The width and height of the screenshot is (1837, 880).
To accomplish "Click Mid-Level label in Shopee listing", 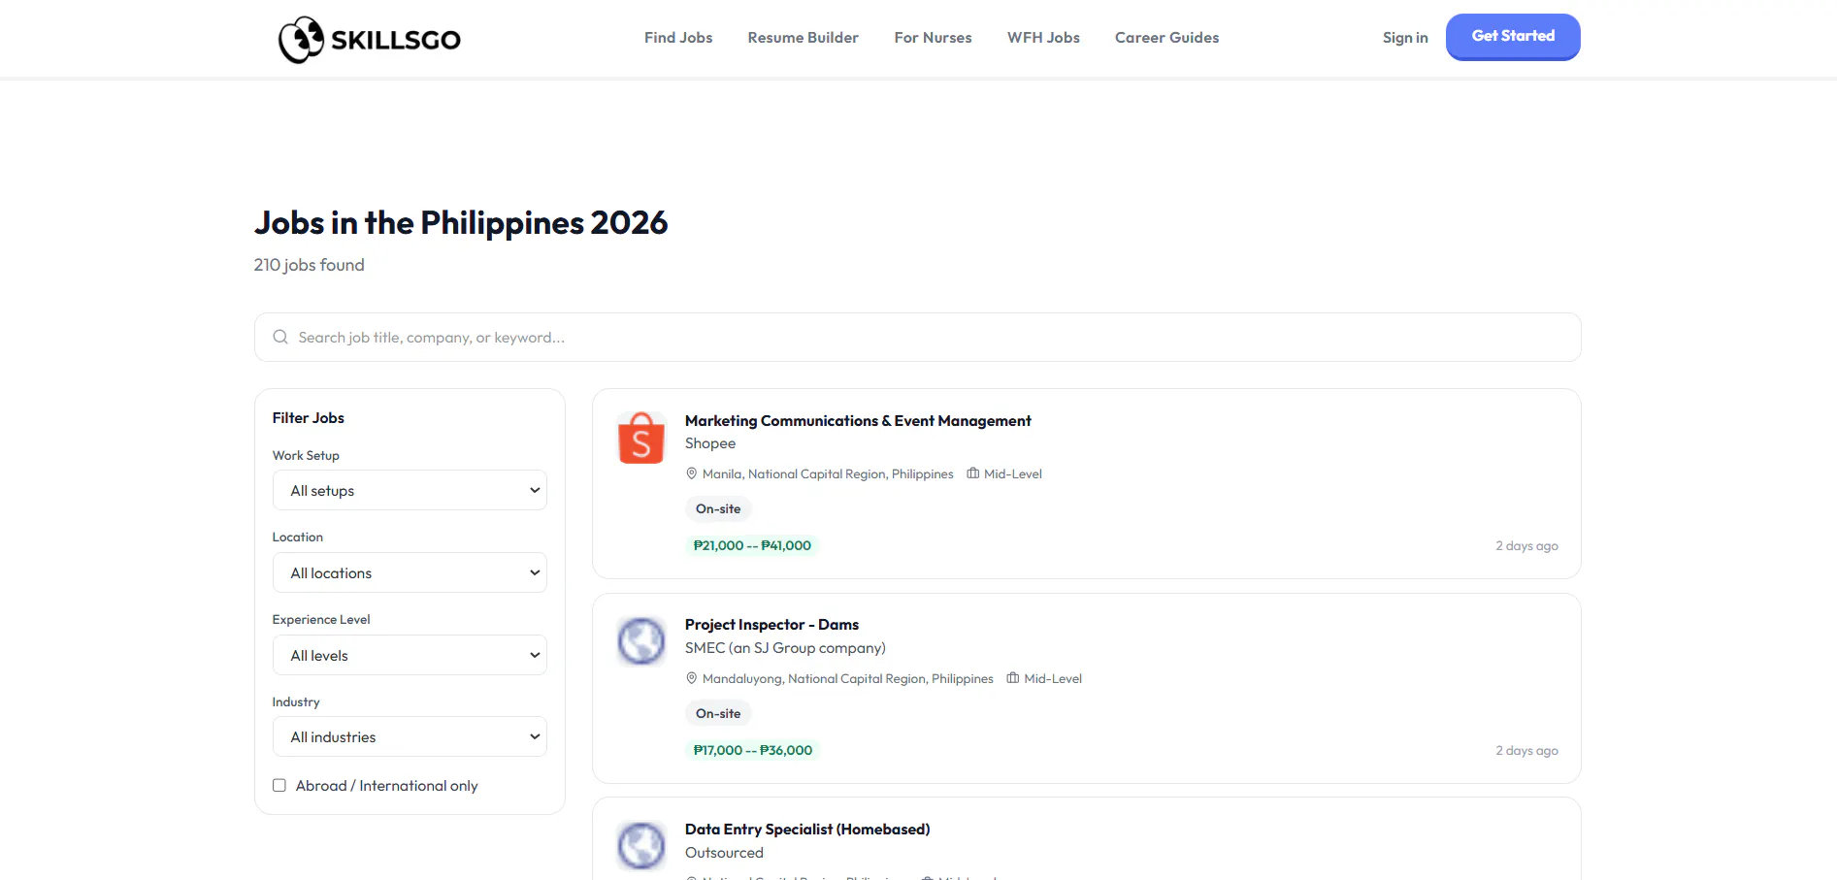I will (x=1013, y=474).
